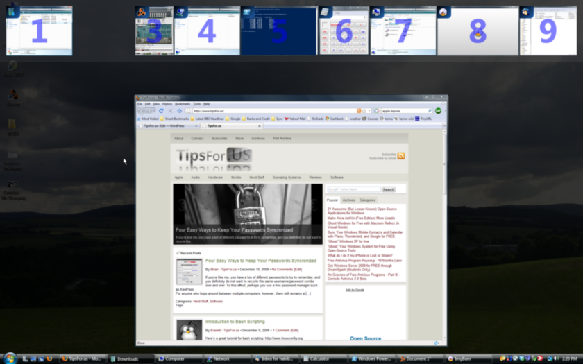Open "Ghost" Windows XP for free link
583x364 pixels.
pyautogui.click(x=348, y=241)
